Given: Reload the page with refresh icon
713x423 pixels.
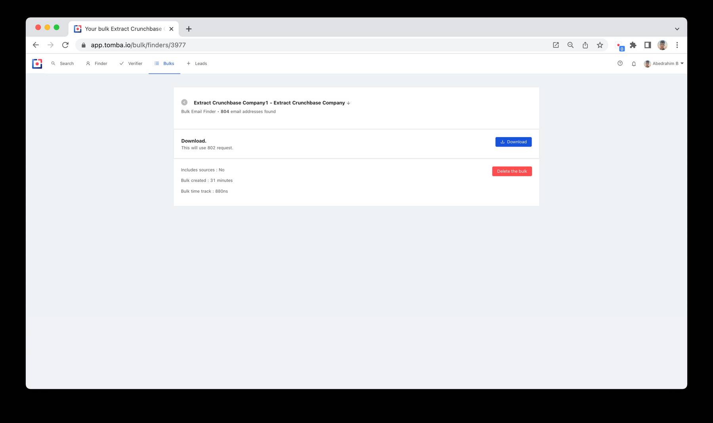Looking at the screenshot, I should click(65, 45).
